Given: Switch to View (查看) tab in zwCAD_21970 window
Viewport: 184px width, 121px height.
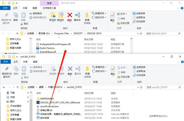Looking at the screenshot, I should click(35, 62).
